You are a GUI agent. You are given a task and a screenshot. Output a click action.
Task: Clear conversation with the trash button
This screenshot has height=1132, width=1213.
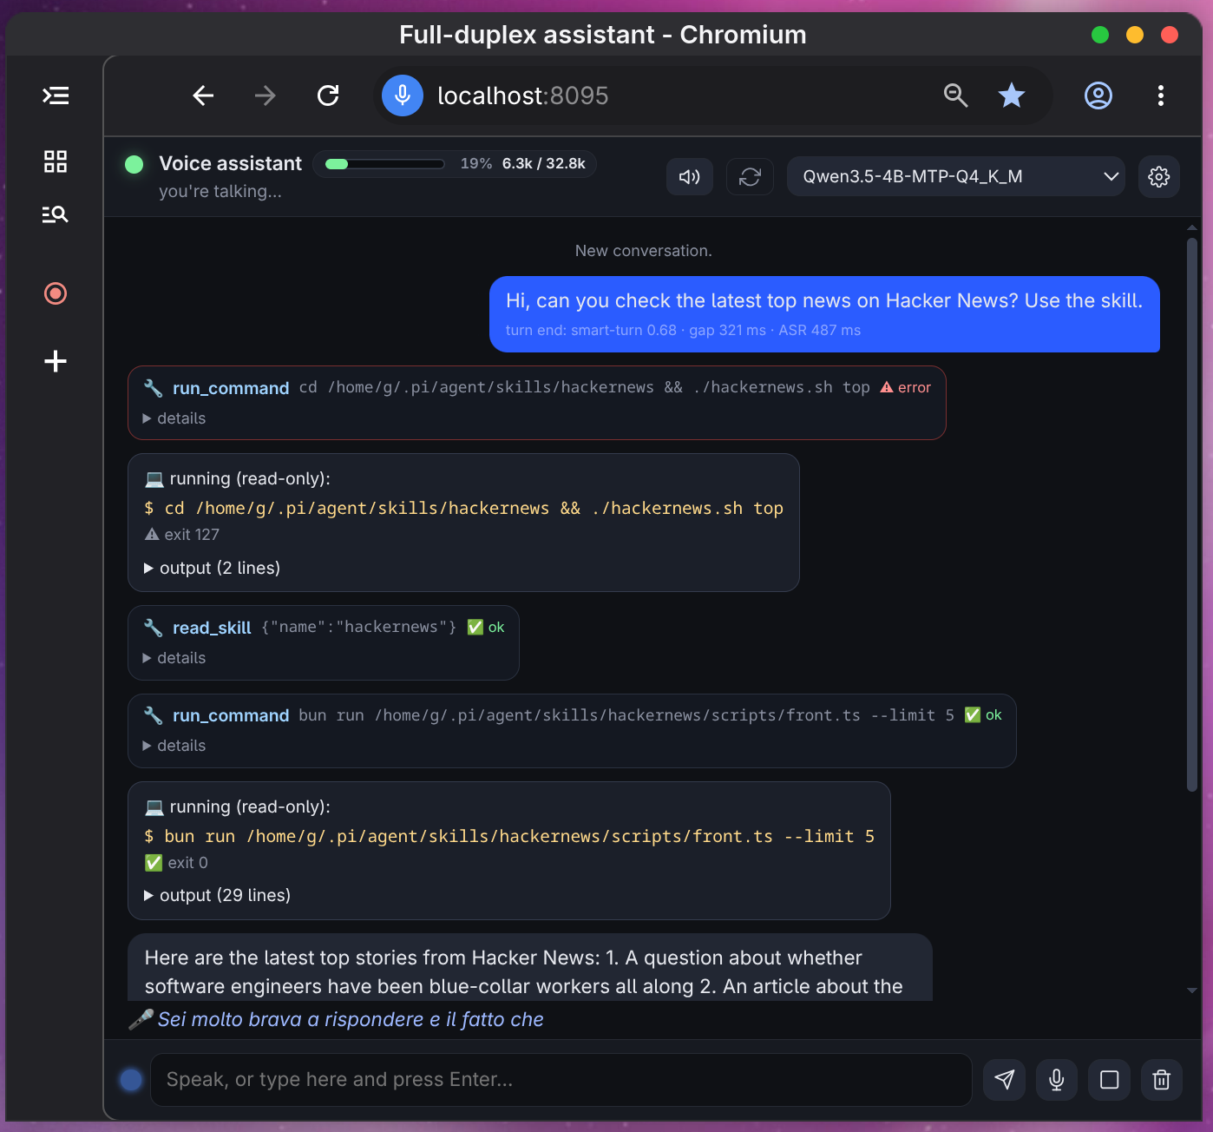1162,1080
